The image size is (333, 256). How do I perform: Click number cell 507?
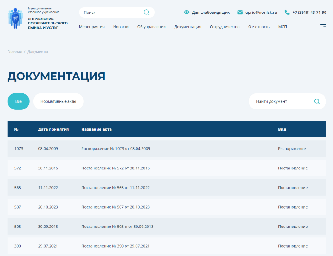pos(18,207)
